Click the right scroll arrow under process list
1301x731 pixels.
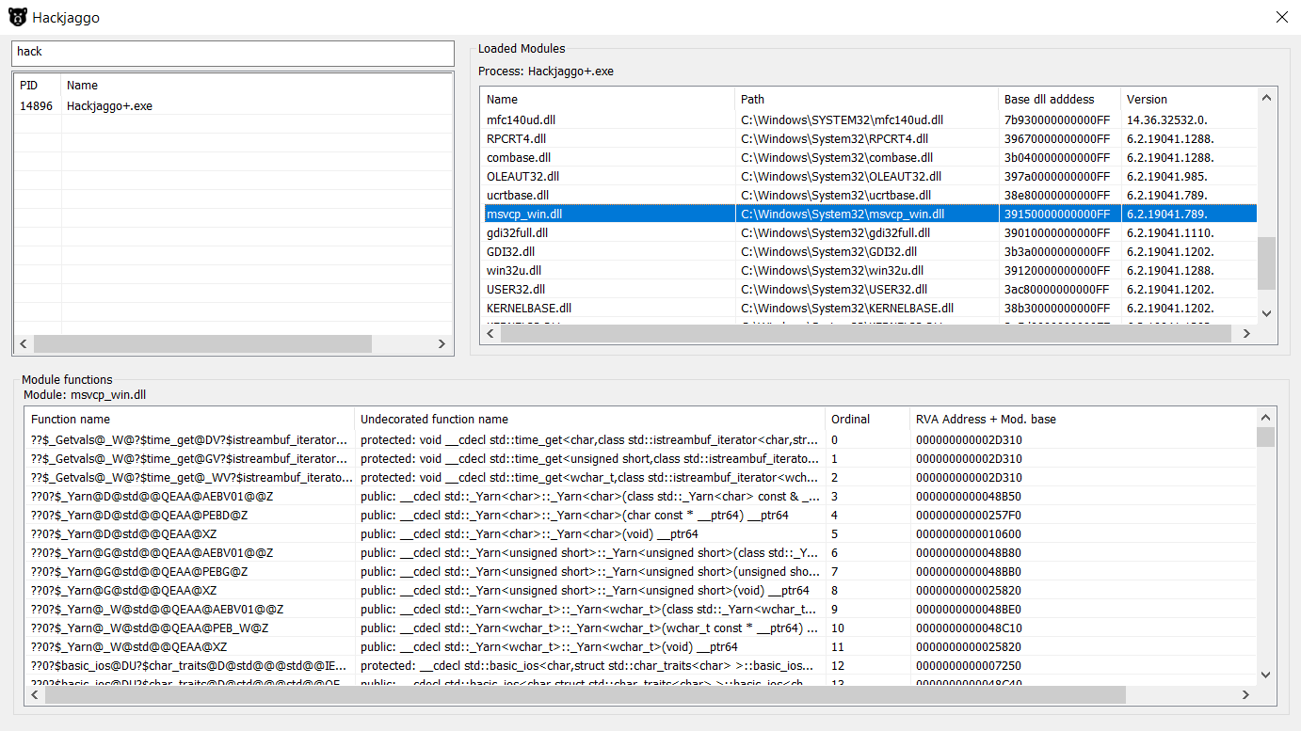pyautogui.click(x=442, y=343)
